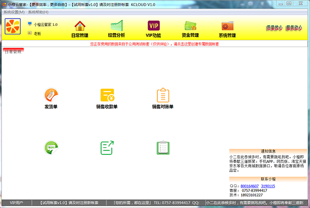Screen dimensions: 310x208
Task: Maximize the 小橙云管家 window
Action: tap(289, 4)
